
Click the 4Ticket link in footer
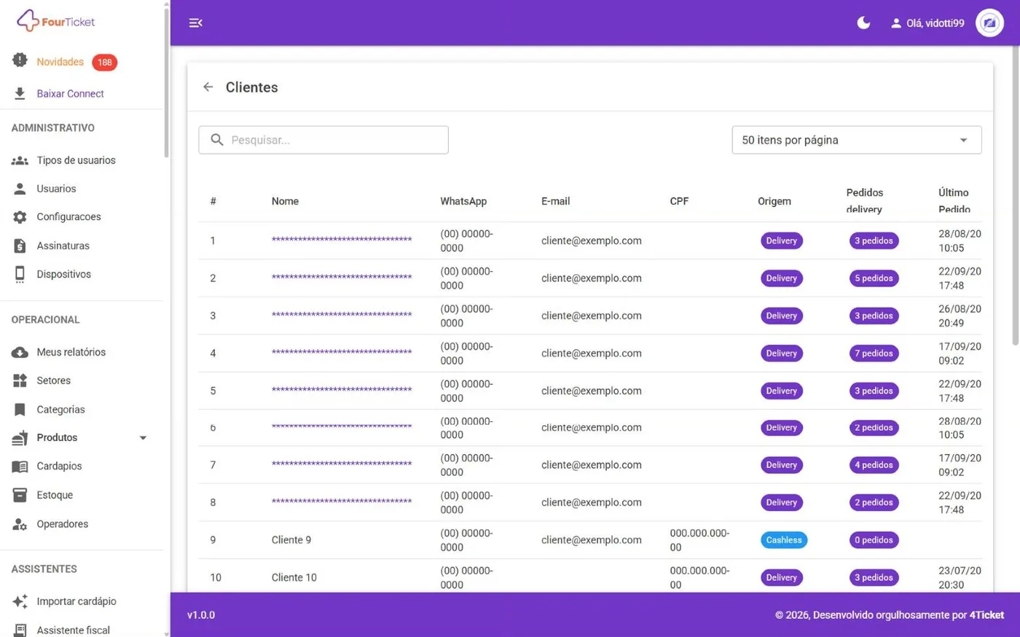pyautogui.click(x=986, y=615)
